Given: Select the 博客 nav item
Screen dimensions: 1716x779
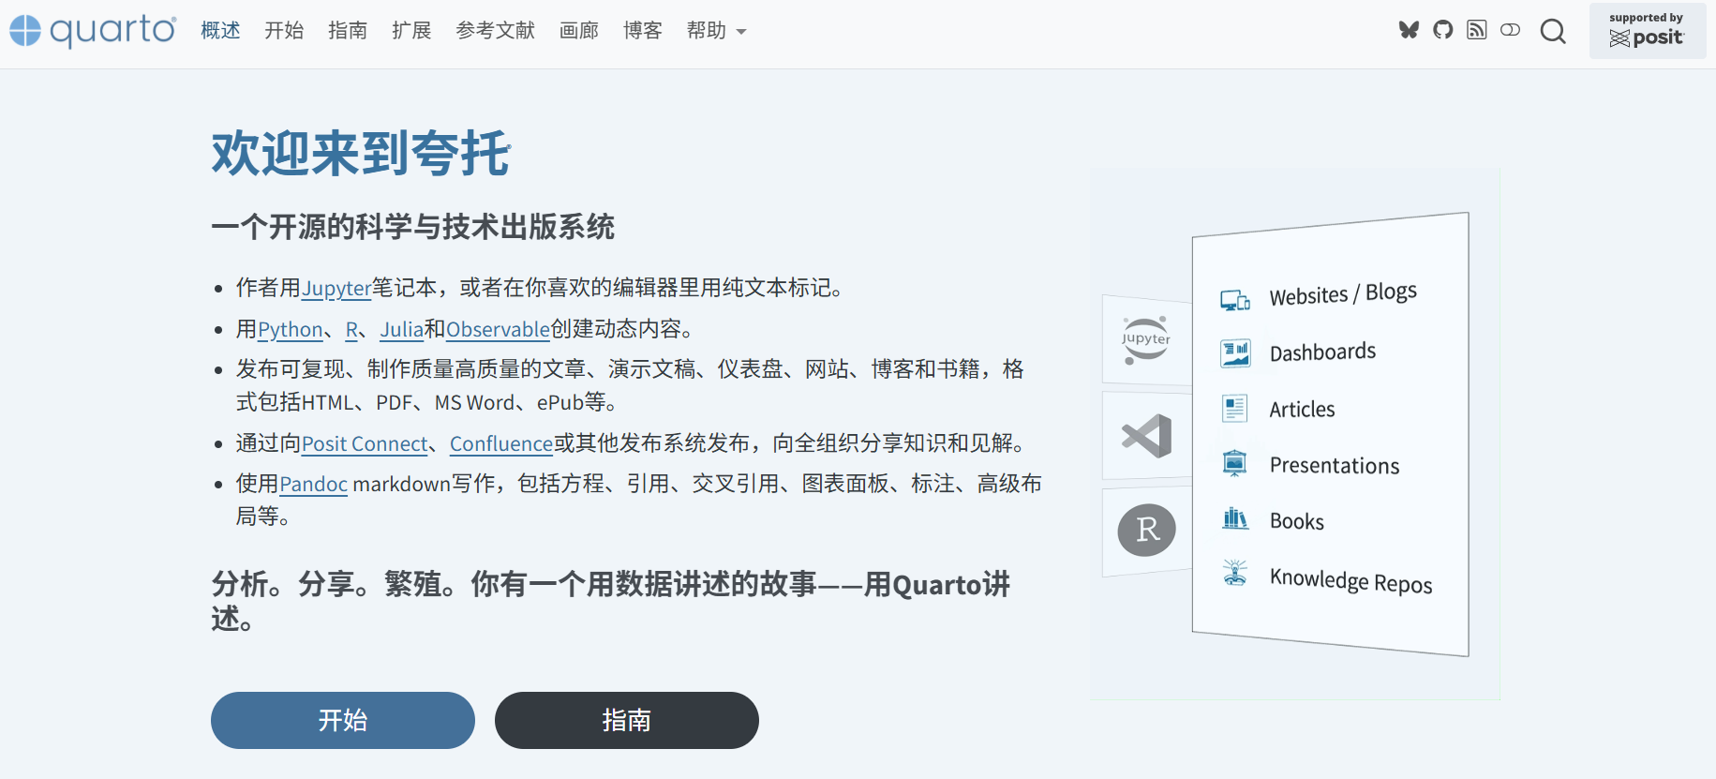Looking at the screenshot, I should [x=643, y=31].
